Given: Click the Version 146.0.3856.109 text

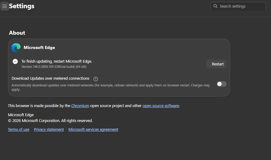Looking at the screenshot, I should (56, 67).
